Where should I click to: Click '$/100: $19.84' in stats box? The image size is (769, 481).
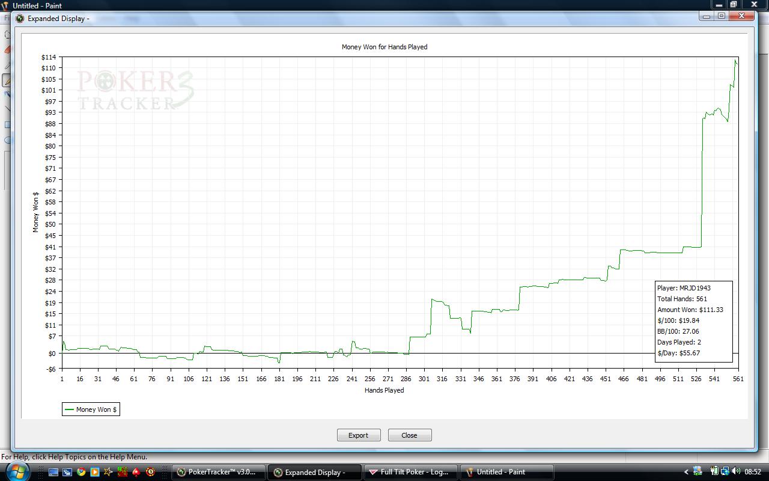point(678,320)
